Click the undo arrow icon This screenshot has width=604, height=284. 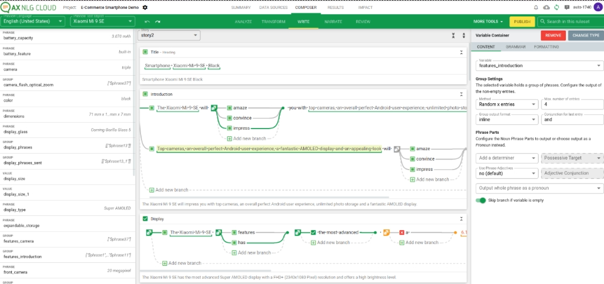coord(147,22)
